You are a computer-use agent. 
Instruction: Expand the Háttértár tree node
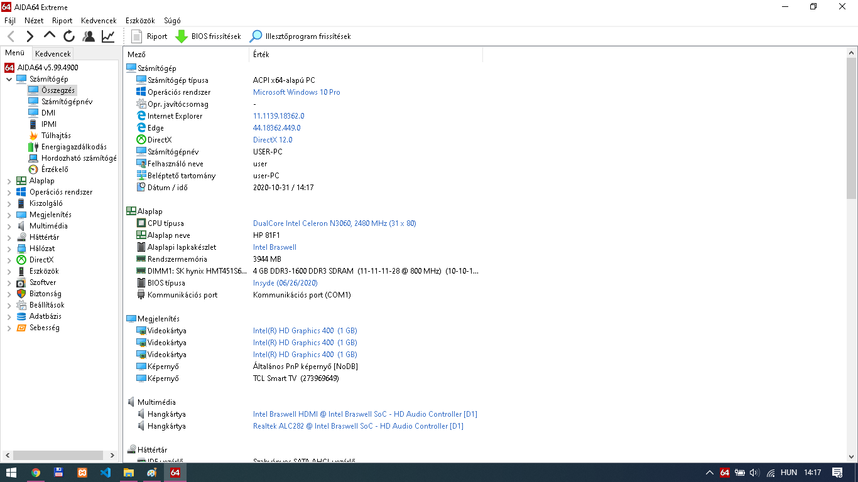[9, 237]
